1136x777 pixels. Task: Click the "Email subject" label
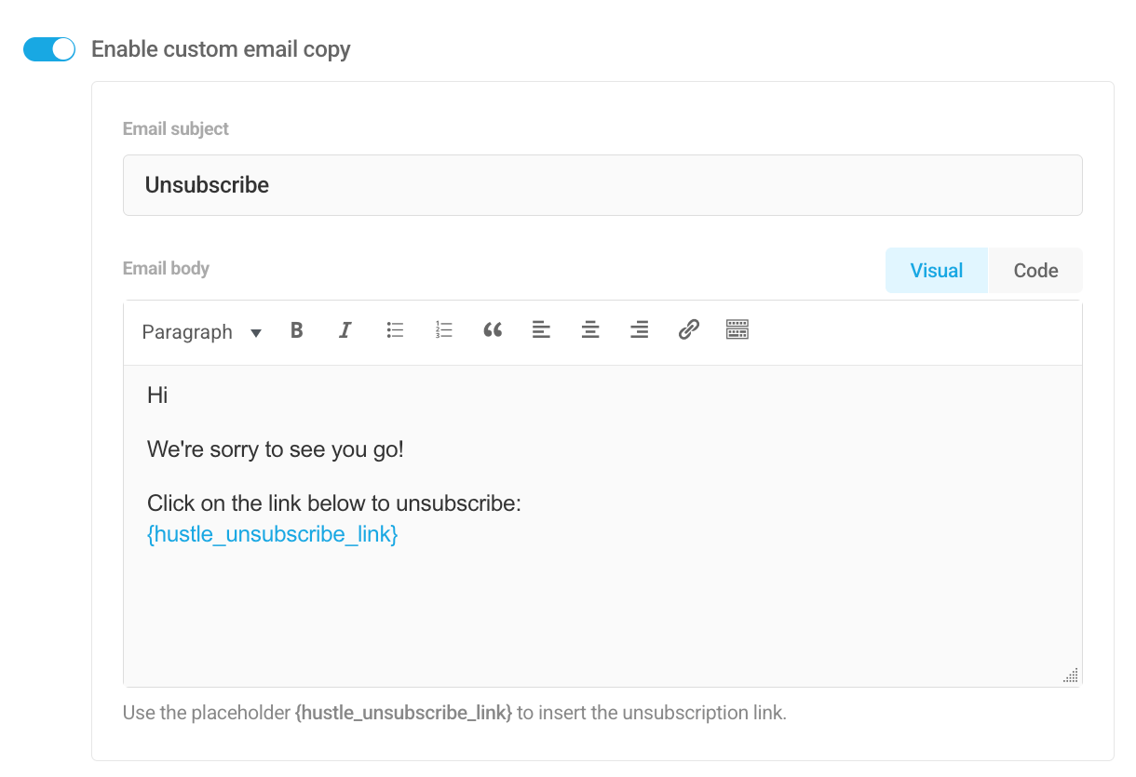click(x=176, y=129)
